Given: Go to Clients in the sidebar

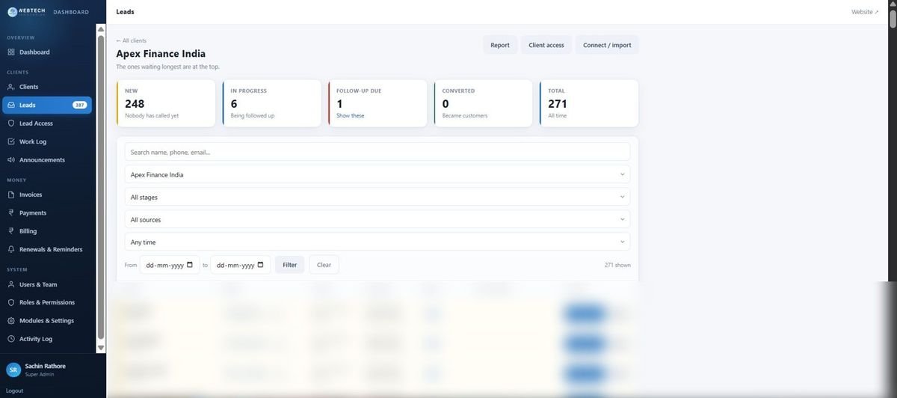Looking at the screenshot, I should pos(47,87).
